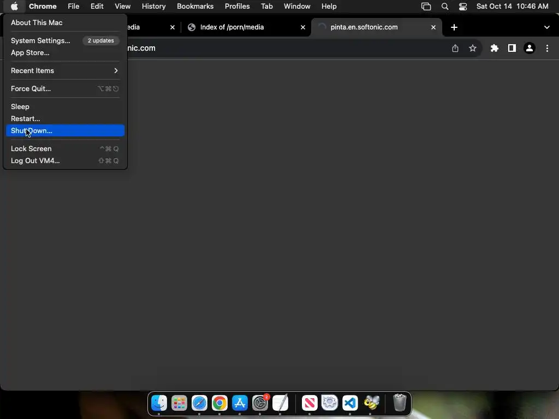Open the Chrome extensions puzzle icon
This screenshot has width=559, height=419.
click(494, 48)
